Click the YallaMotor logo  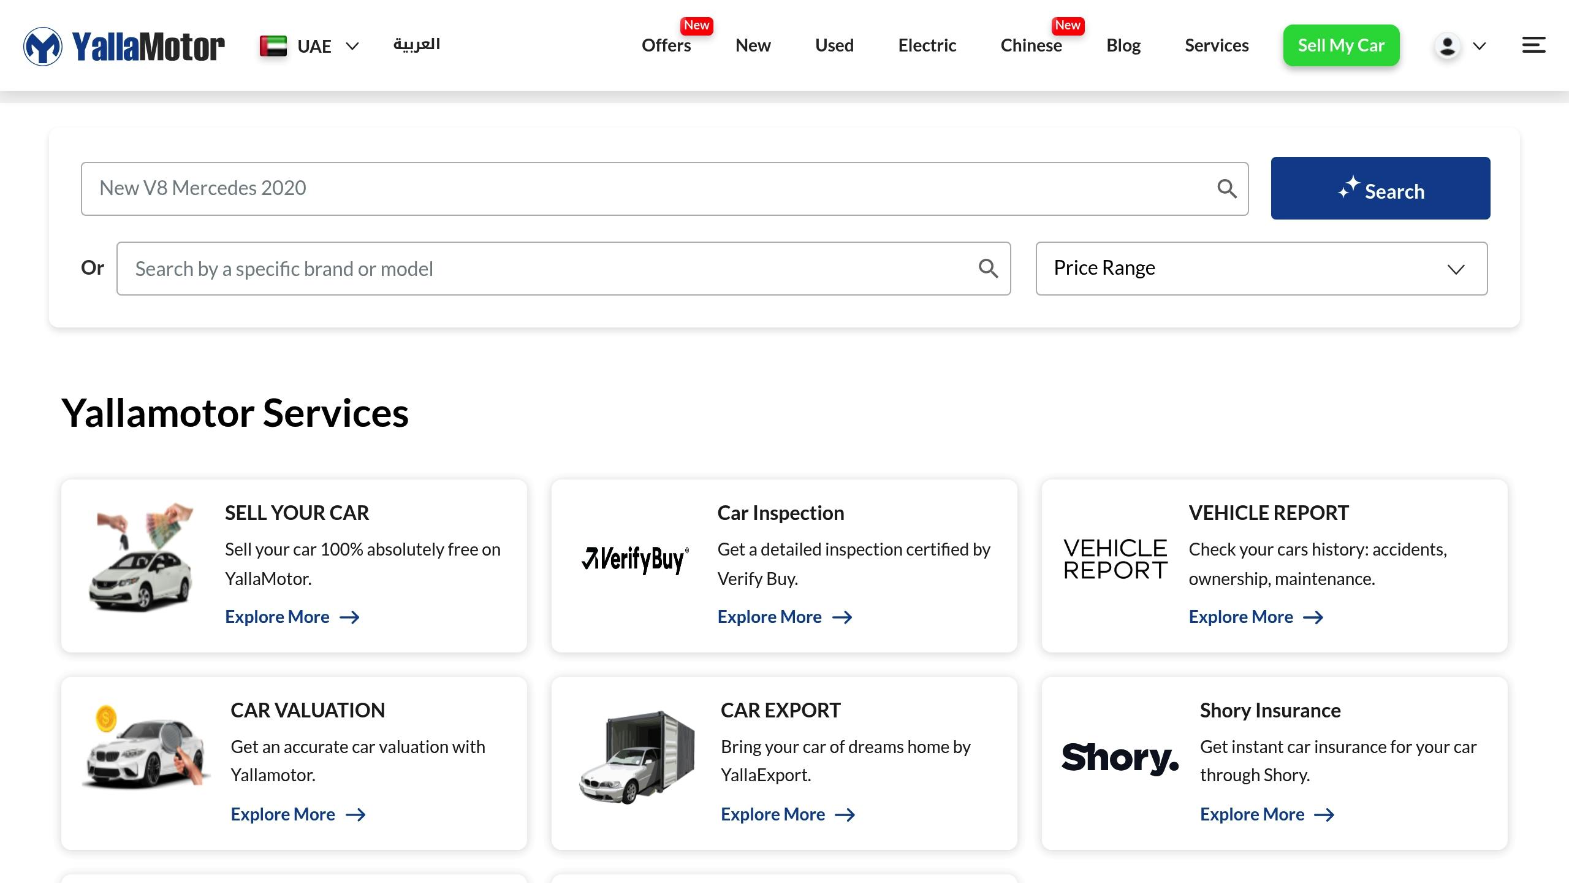124,46
